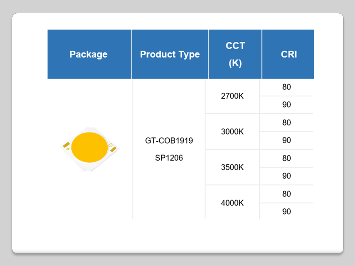
Task: Select CRI 90 in the 2700K row
Action: [287, 105]
